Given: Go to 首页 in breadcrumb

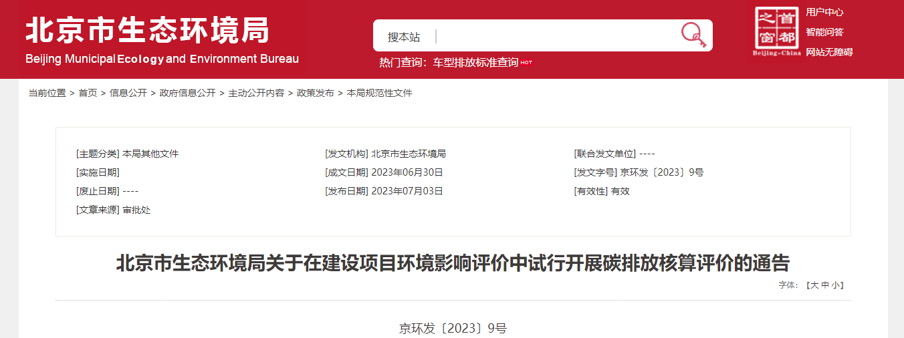Looking at the screenshot, I should pyautogui.click(x=88, y=94).
